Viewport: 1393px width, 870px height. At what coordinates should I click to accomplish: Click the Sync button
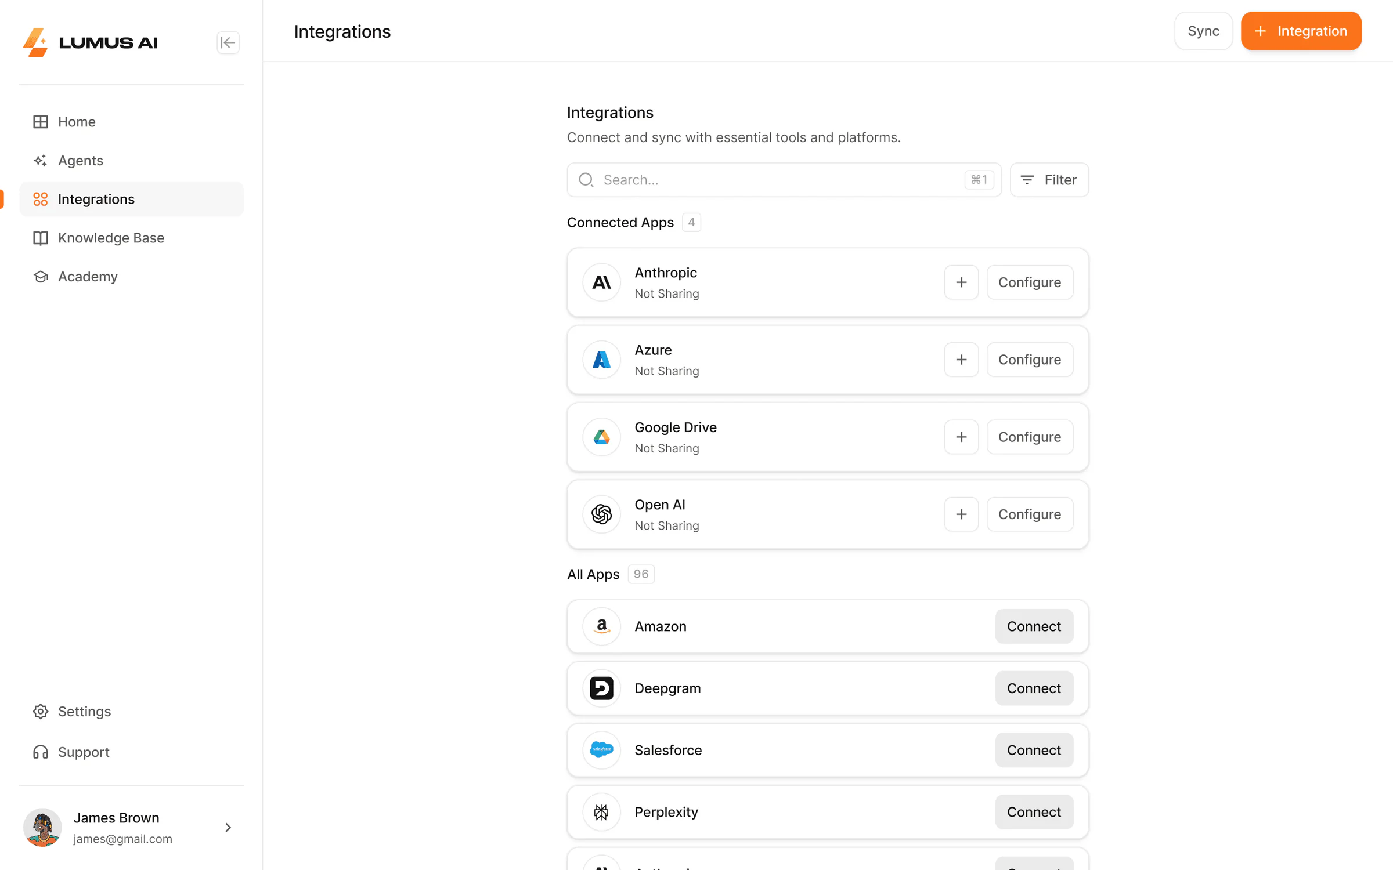pos(1203,31)
